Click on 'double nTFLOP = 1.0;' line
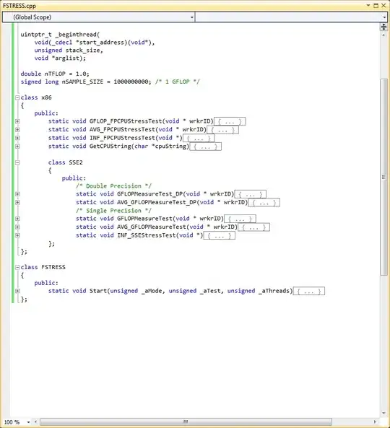The height and width of the screenshot is (428, 390). 55,74
